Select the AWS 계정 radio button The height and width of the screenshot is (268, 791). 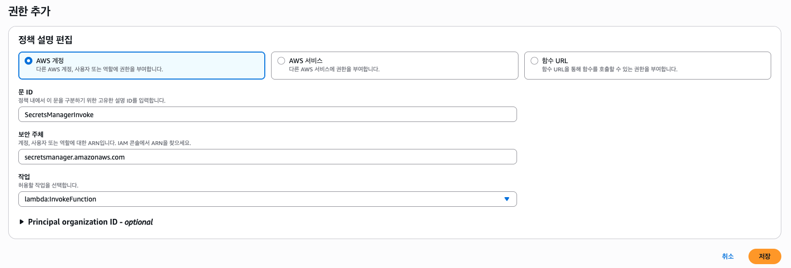[29, 61]
